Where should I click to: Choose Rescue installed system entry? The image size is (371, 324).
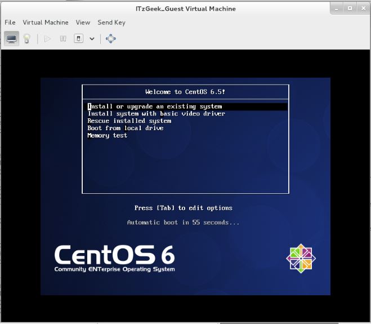129,121
